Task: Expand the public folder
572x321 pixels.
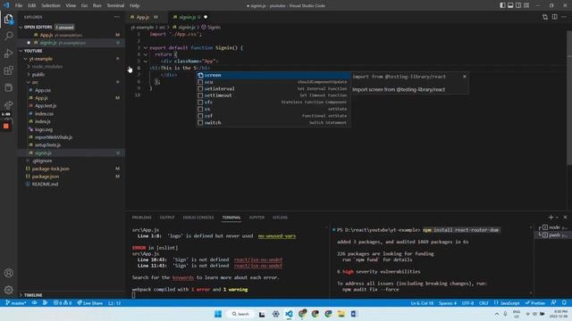Action: 29,75
